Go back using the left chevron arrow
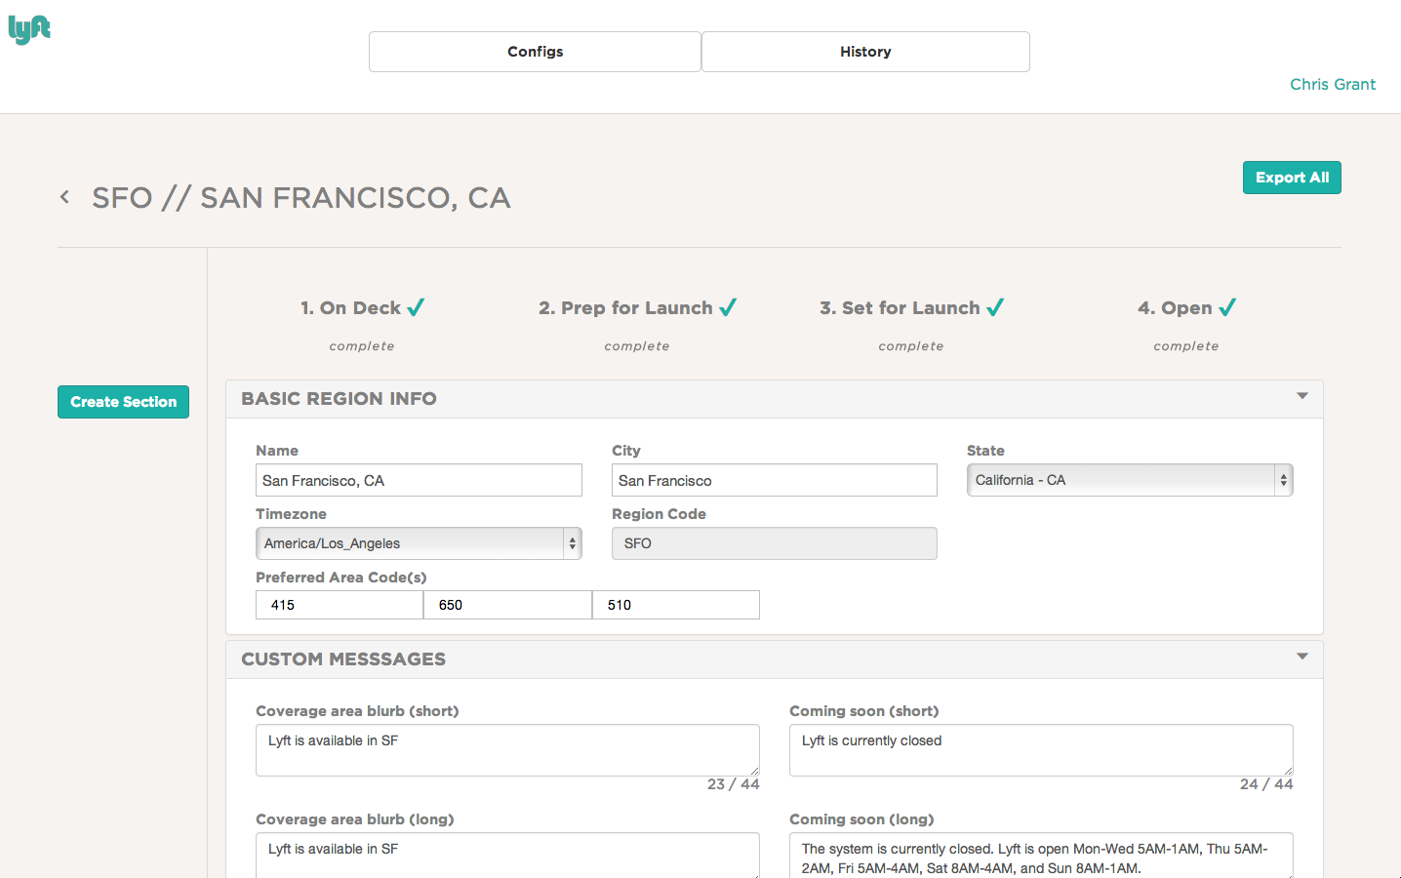This screenshot has width=1401, height=878. [64, 197]
